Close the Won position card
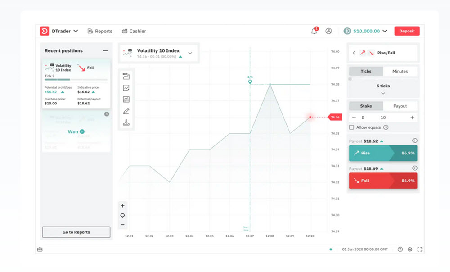Image resolution: width=450 pixels, height=272 pixels. [x=107, y=114]
